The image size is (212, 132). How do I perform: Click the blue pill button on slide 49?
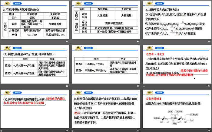(x=17, y=48)
